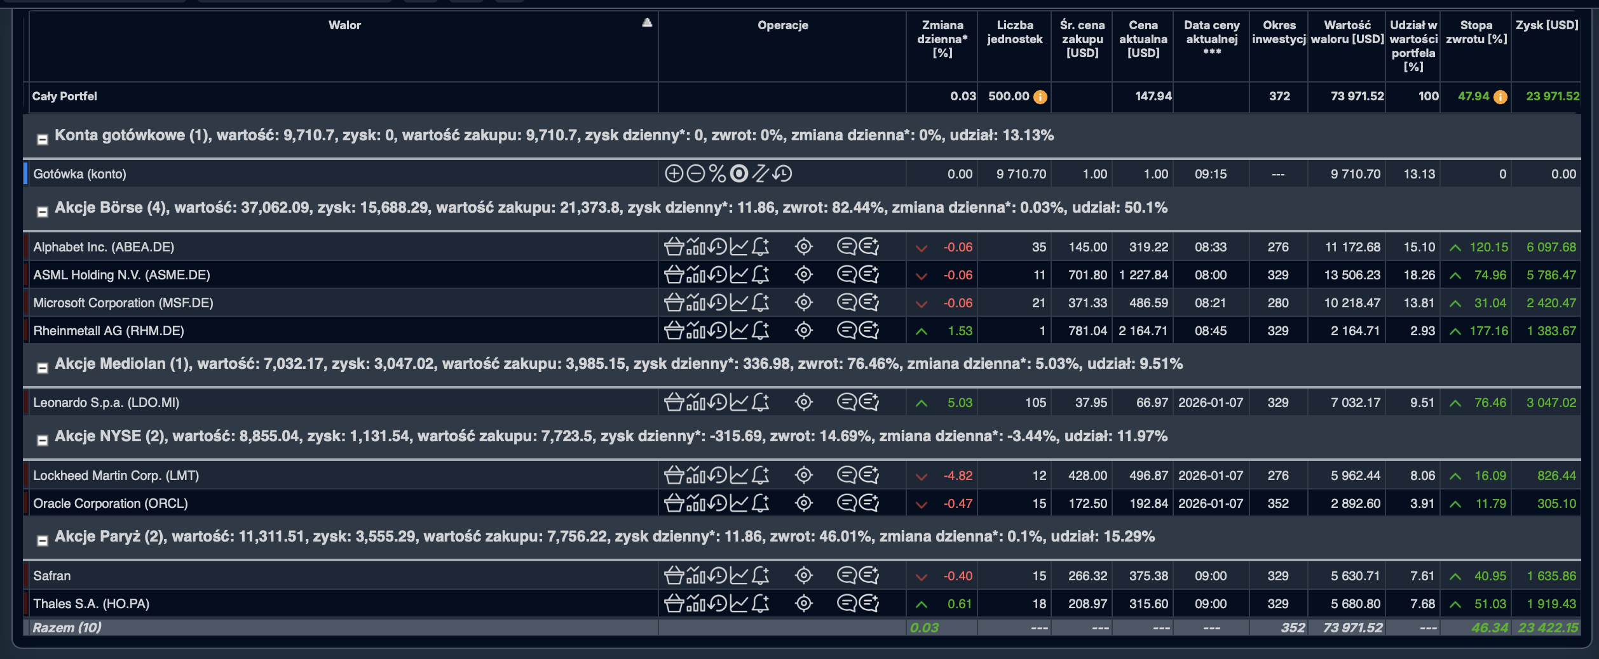Click the minus withdrawal icon for Gotówka (konto)
This screenshot has height=659, width=1599.
click(695, 174)
